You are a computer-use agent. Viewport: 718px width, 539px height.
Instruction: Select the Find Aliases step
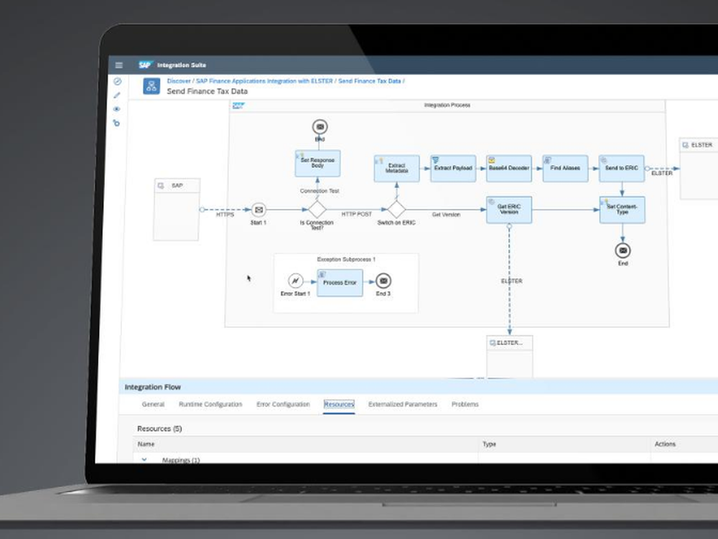point(565,169)
